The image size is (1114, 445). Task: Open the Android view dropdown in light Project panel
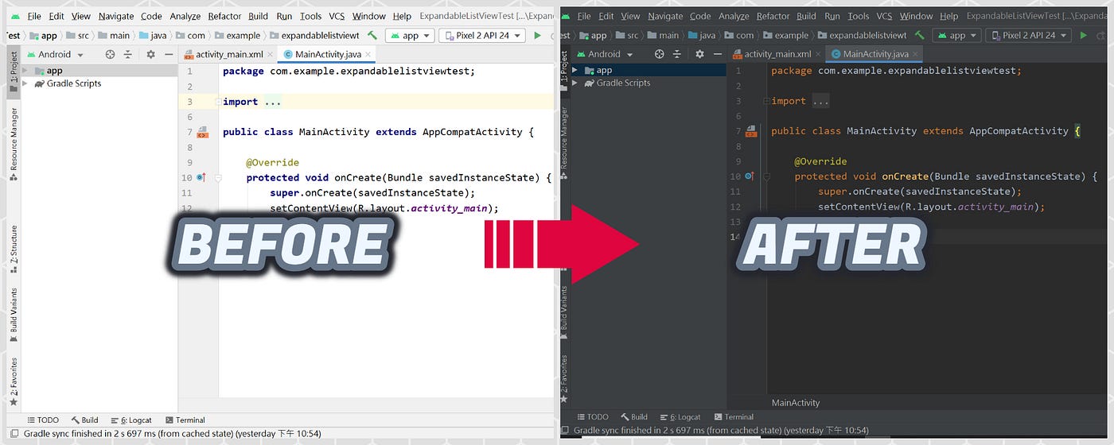[x=54, y=54]
